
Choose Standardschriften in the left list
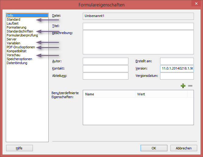(x=20, y=31)
